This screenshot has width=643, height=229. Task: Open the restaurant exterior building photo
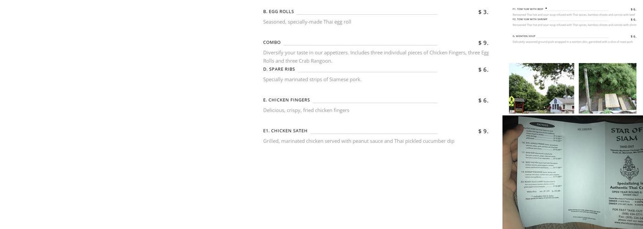(x=541, y=88)
